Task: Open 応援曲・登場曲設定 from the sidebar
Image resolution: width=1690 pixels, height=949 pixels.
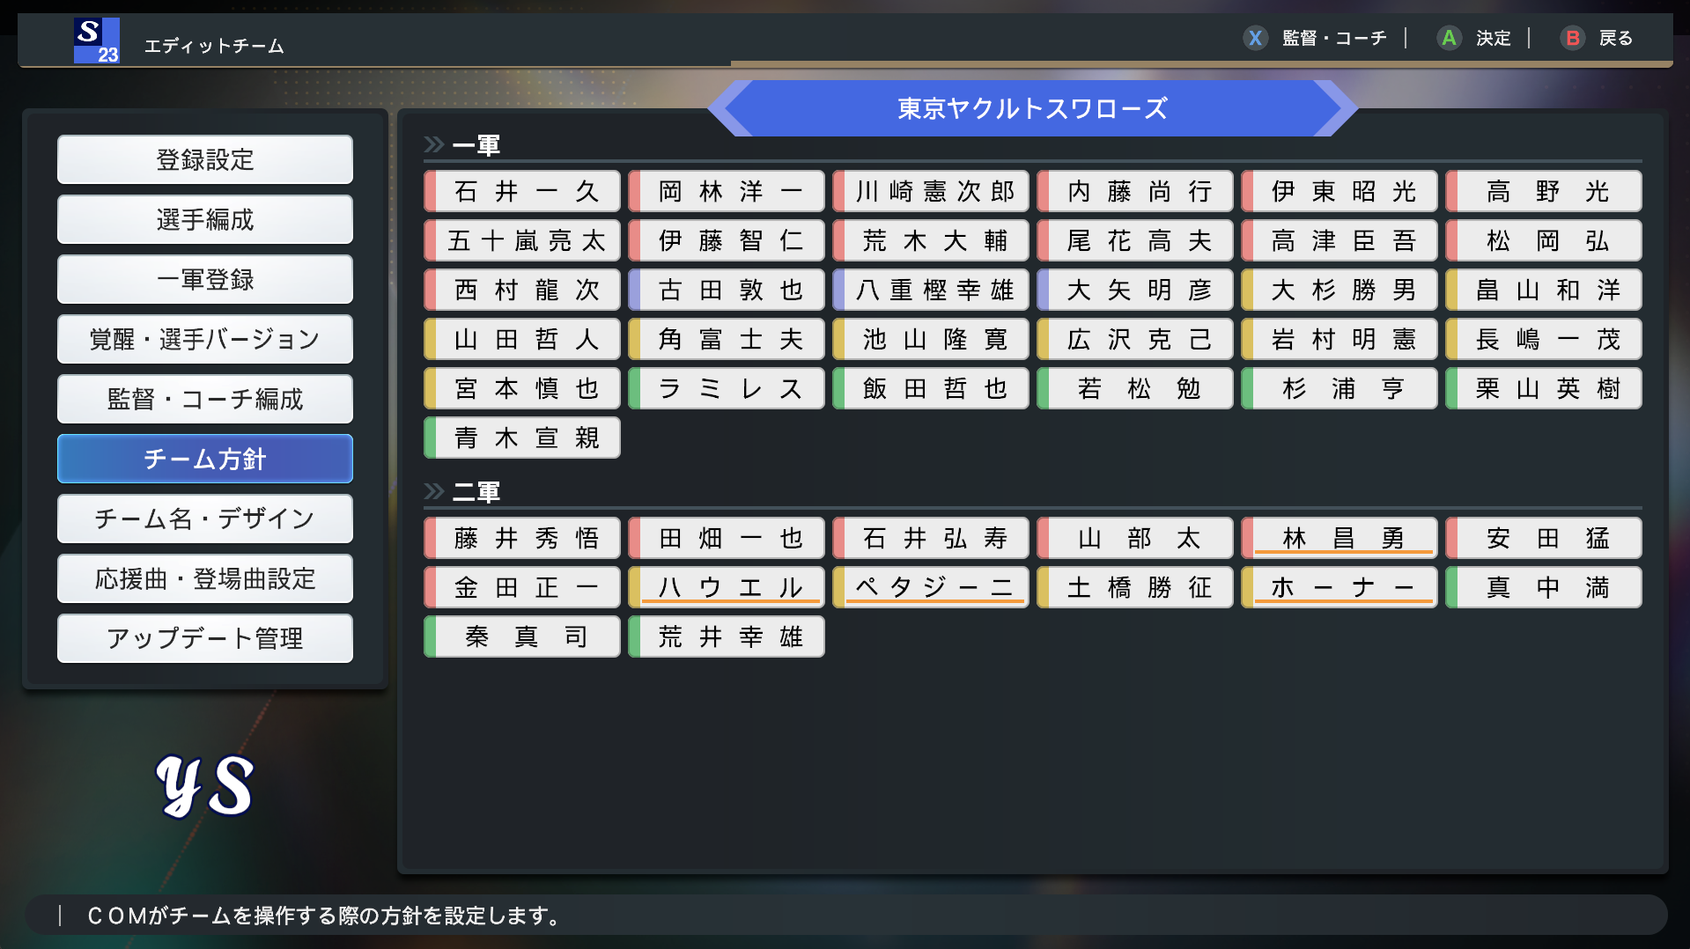Action: pyautogui.click(x=205, y=578)
